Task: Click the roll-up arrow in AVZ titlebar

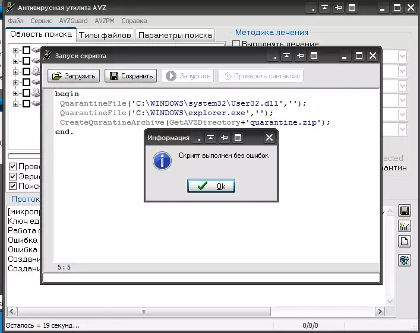Action: click(324, 8)
